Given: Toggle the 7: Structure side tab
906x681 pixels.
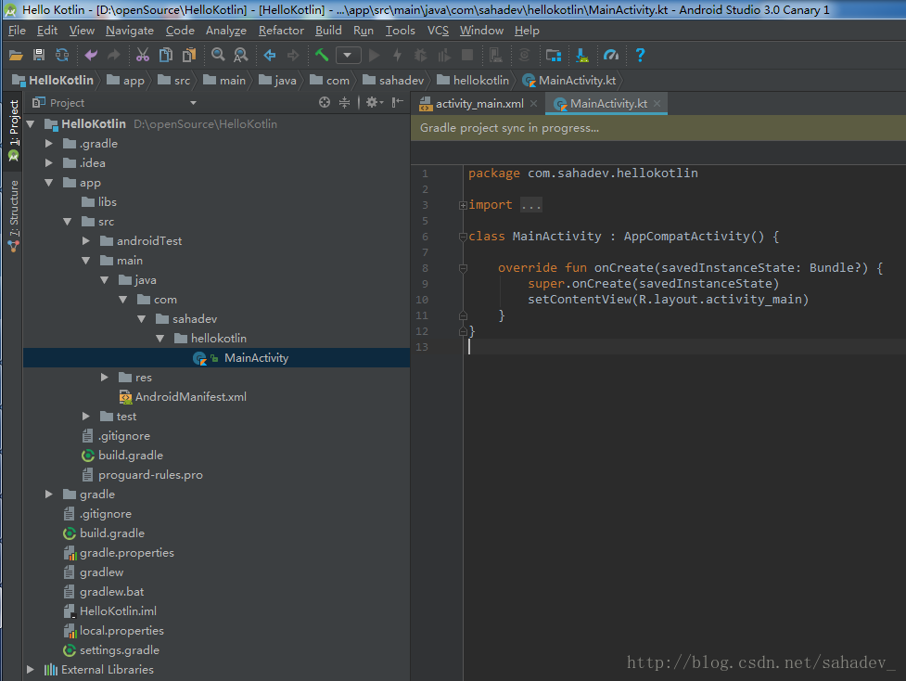Looking at the screenshot, I should [x=13, y=215].
